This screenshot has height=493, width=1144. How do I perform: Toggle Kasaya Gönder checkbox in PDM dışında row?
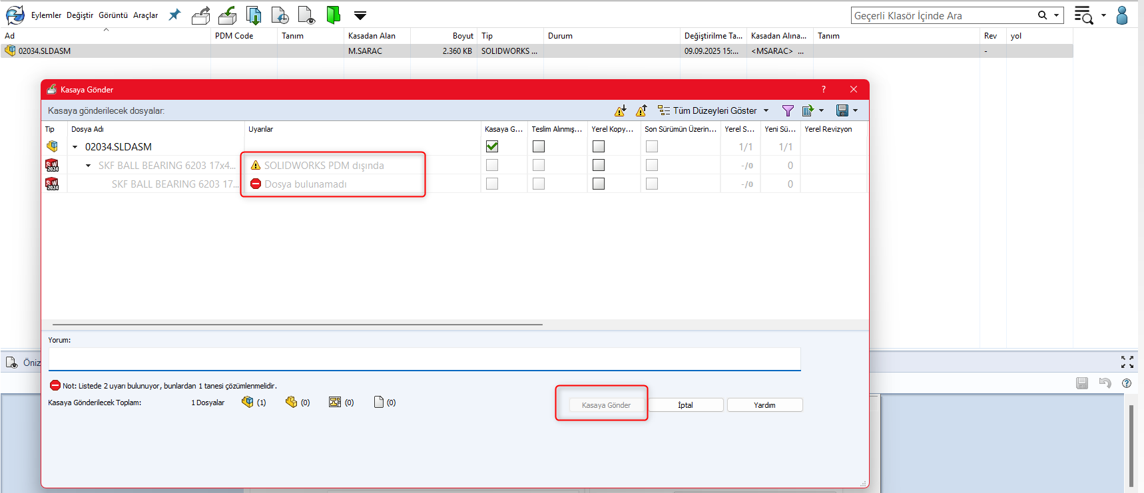[x=492, y=165]
